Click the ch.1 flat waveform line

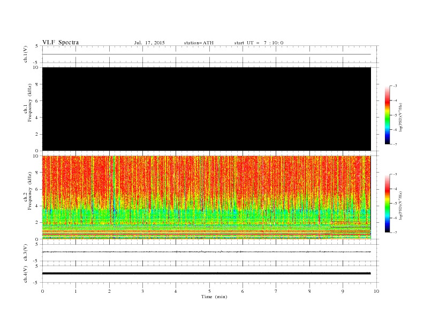[206, 54]
